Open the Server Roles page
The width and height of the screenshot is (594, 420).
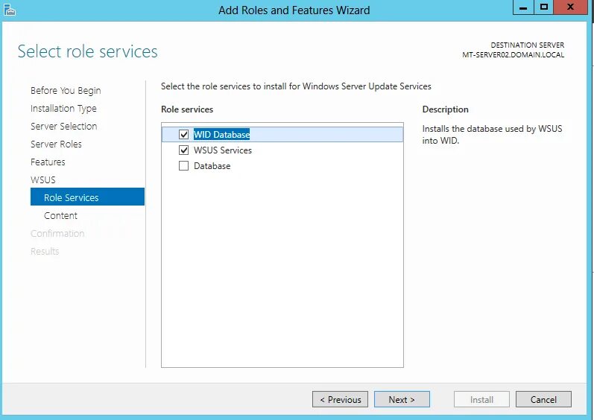(x=56, y=144)
